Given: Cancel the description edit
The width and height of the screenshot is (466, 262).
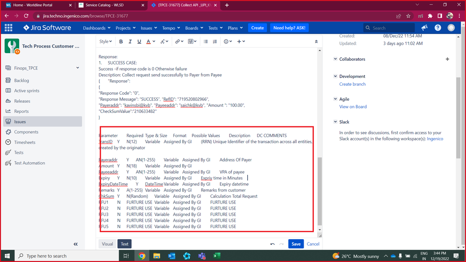Looking at the screenshot, I should [x=313, y=244].
